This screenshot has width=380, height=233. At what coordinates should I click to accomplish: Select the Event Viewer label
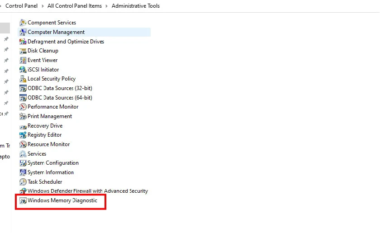[x=43, y=60]
